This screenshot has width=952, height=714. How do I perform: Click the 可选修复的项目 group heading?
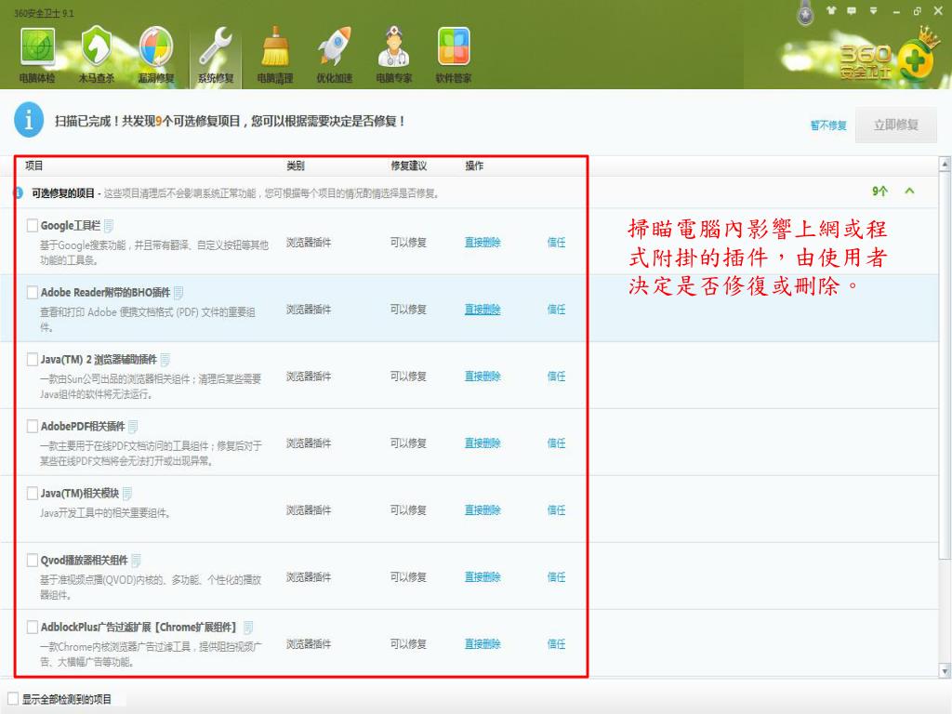63,193
